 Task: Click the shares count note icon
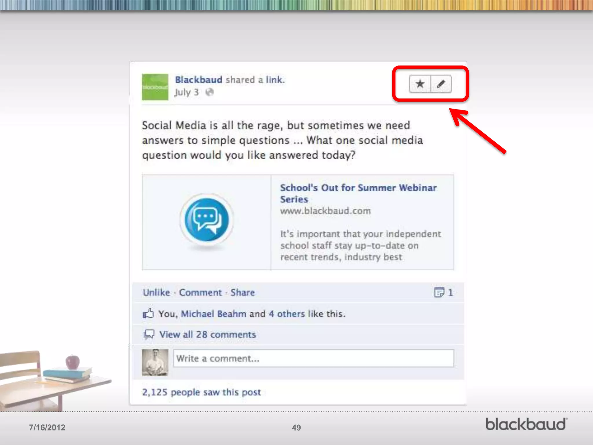[x=439, y=292]
